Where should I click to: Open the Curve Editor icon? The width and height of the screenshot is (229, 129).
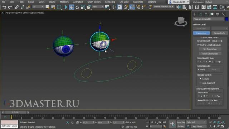click(x=209, y=7)
